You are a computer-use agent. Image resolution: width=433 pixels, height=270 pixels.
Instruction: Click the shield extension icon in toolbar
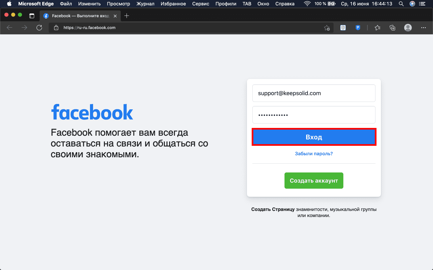[343, 28]
